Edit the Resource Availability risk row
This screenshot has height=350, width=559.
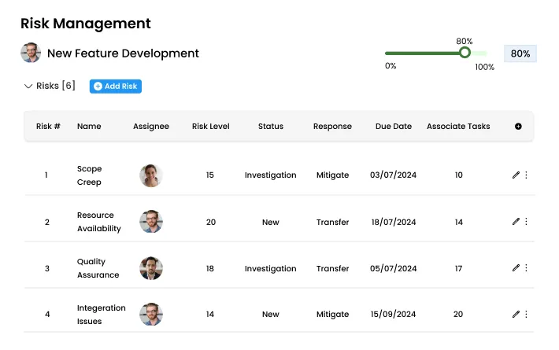[516, 222]
